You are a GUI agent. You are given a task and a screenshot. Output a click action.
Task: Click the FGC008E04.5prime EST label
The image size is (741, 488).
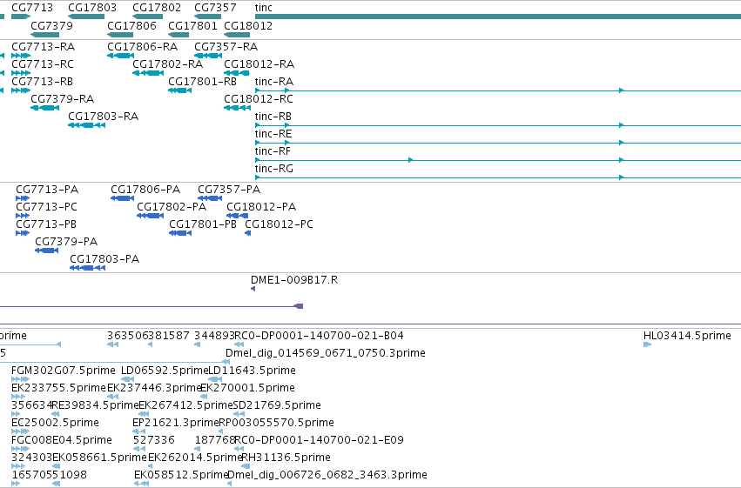(62, 441)
